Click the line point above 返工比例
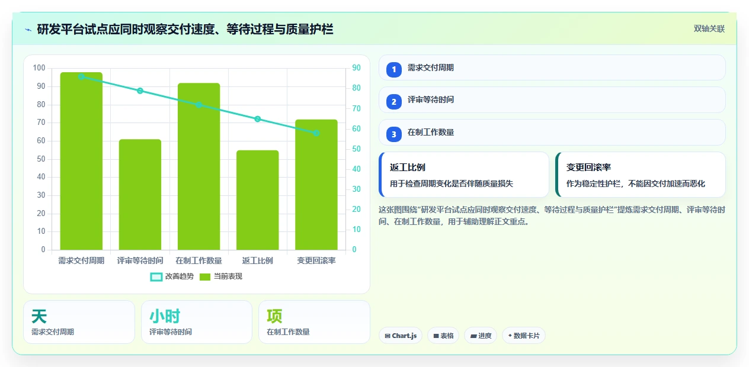This screenshot has width=749, height=367. click(257, 119)
